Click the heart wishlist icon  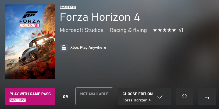pyautogui.click(x=184, y=96)
